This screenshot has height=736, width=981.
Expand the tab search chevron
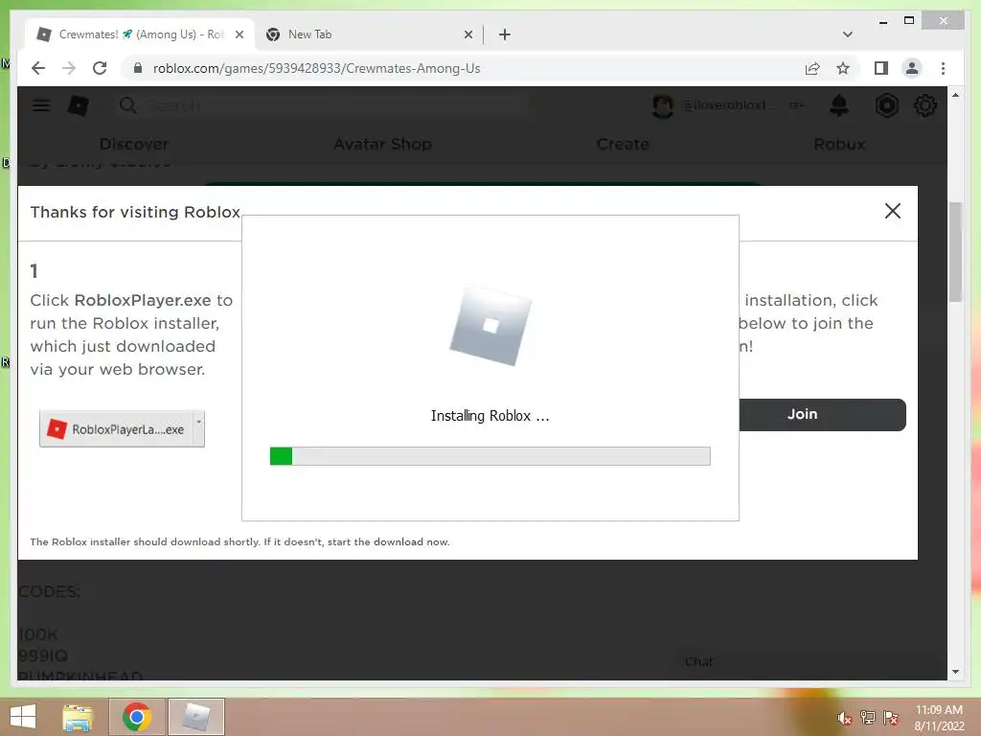[x=848, y=34]
